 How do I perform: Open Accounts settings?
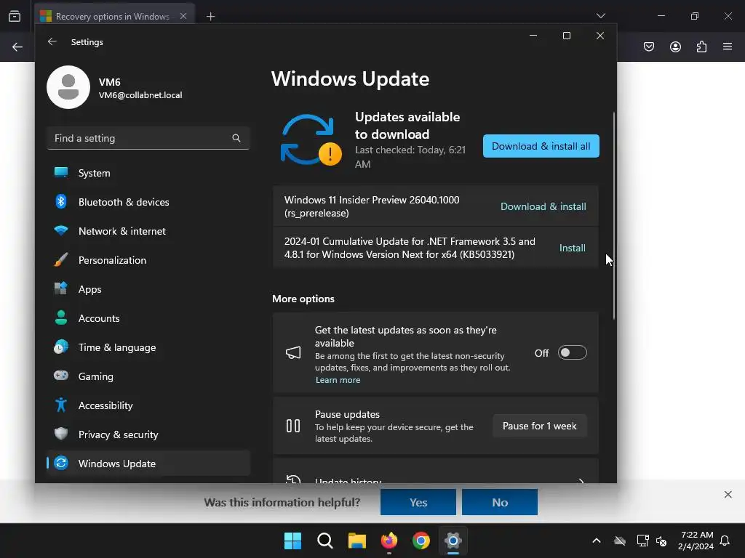point(148,318)
